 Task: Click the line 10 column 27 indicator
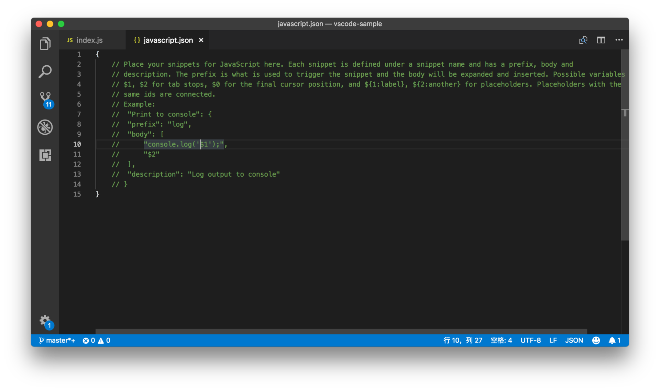pos(463,340)
